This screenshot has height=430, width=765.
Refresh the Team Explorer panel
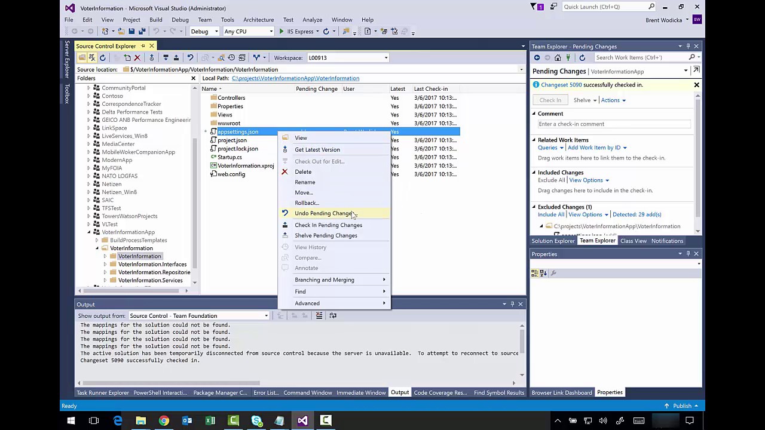pyautogui.click(x=582, y=57)
